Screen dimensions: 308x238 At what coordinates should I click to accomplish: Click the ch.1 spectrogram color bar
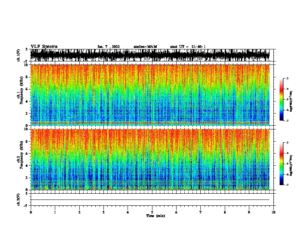click(282, 100)
